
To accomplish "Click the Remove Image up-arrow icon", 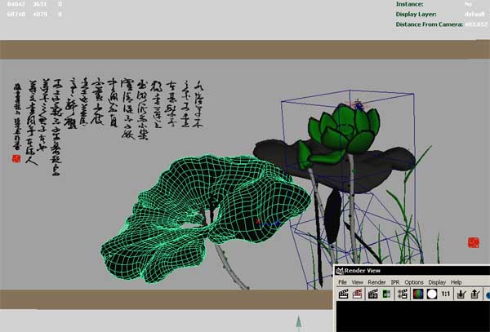I will (x=474, y=294).
